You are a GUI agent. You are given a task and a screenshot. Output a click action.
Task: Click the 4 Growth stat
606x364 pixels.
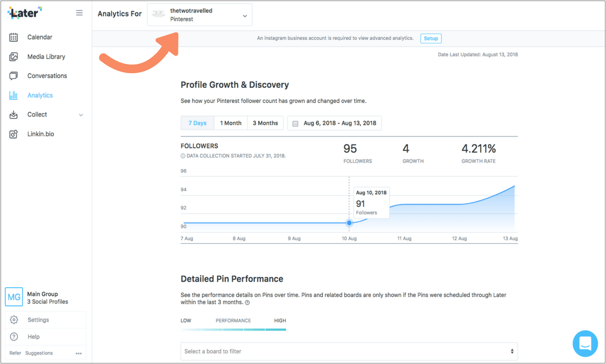click(413, 153)
